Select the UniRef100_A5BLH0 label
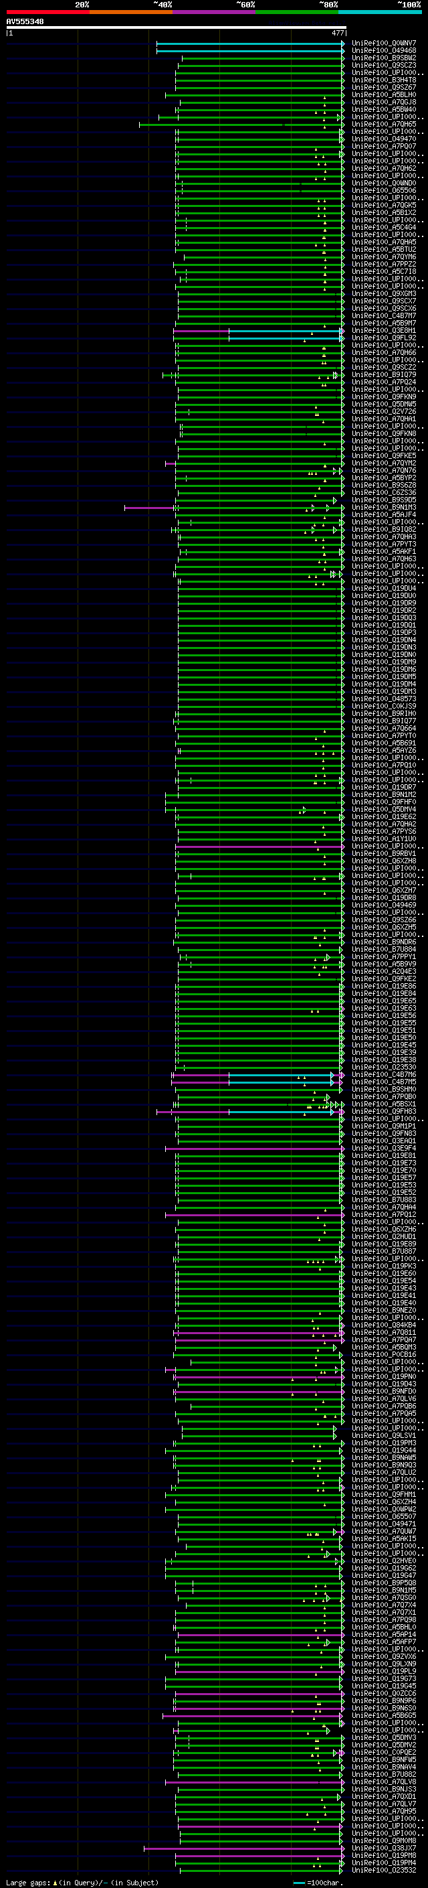 (383, 94)
